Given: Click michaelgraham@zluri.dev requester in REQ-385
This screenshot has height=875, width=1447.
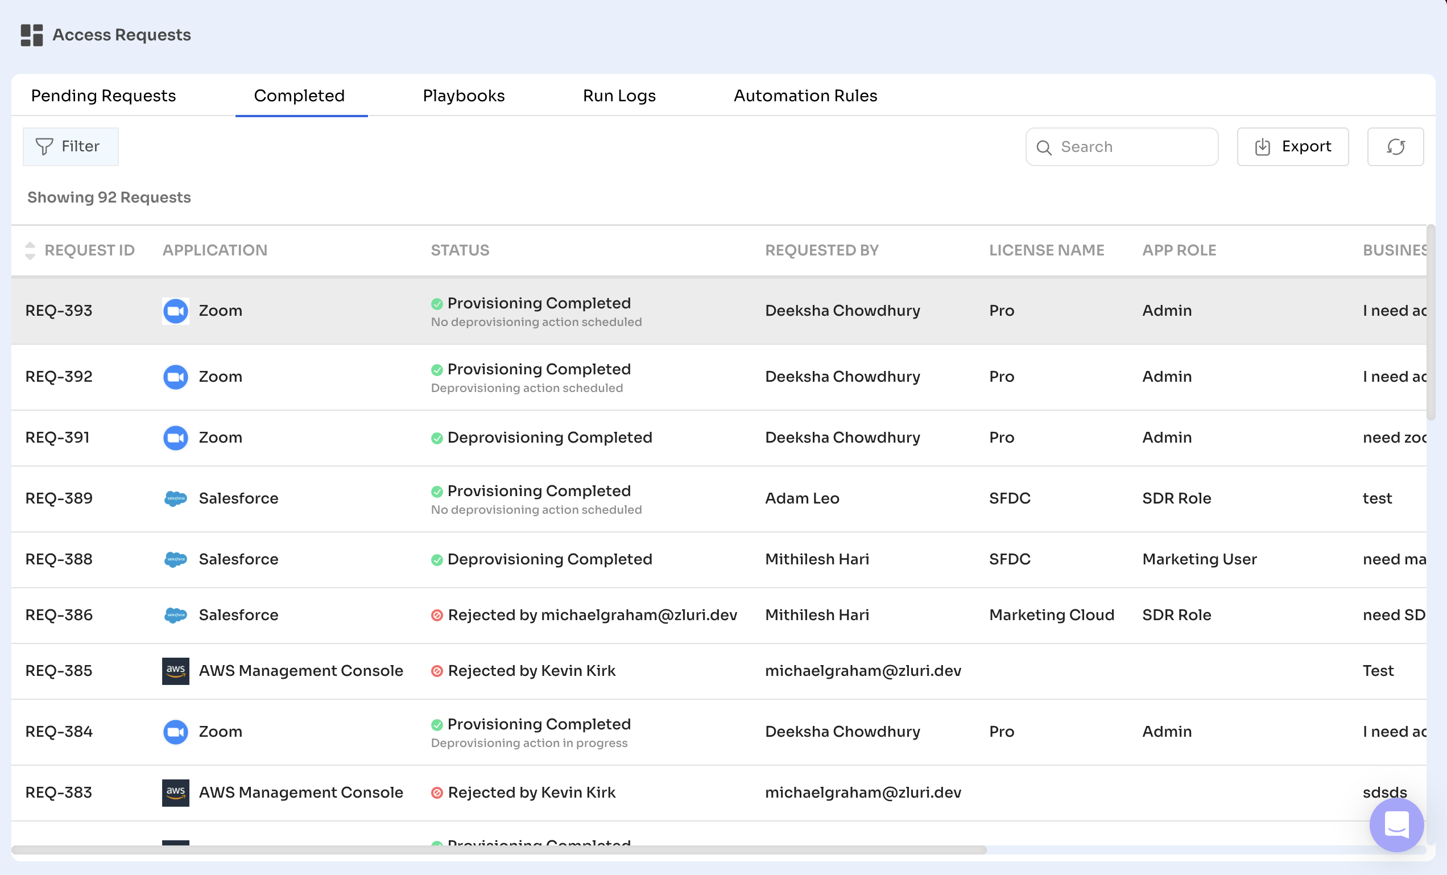Looking at the screenshot, I should click(x=863, y=671).
